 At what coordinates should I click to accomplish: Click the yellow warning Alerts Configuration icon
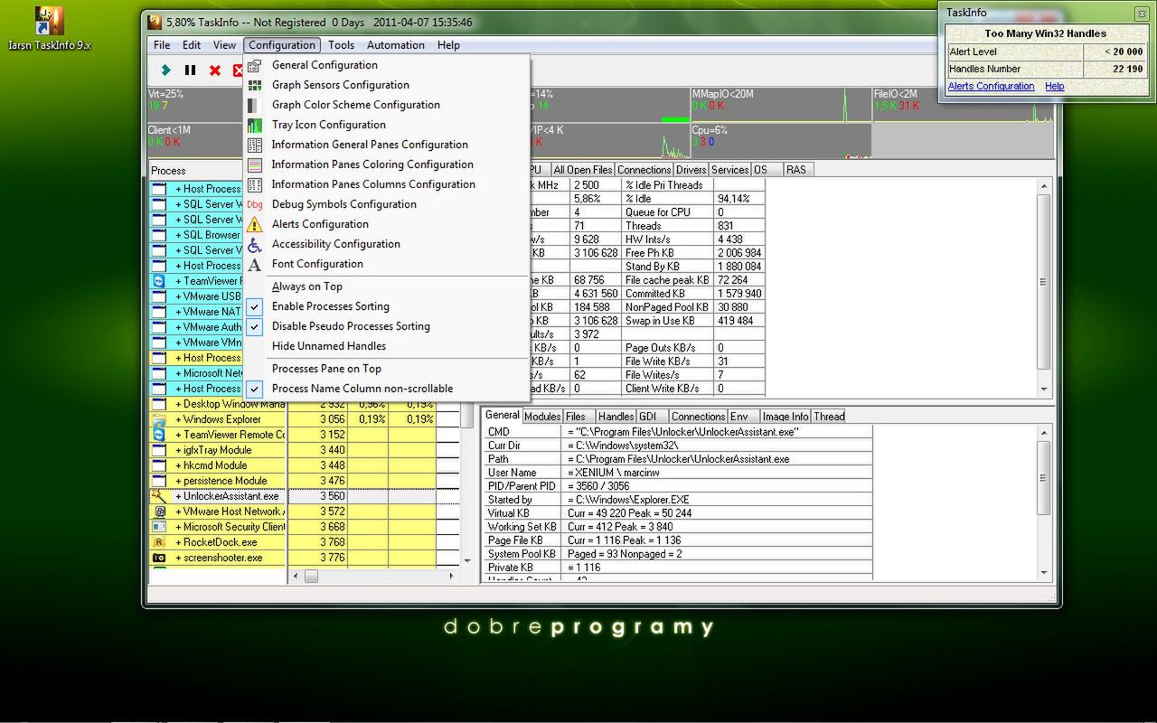point(255,224)
